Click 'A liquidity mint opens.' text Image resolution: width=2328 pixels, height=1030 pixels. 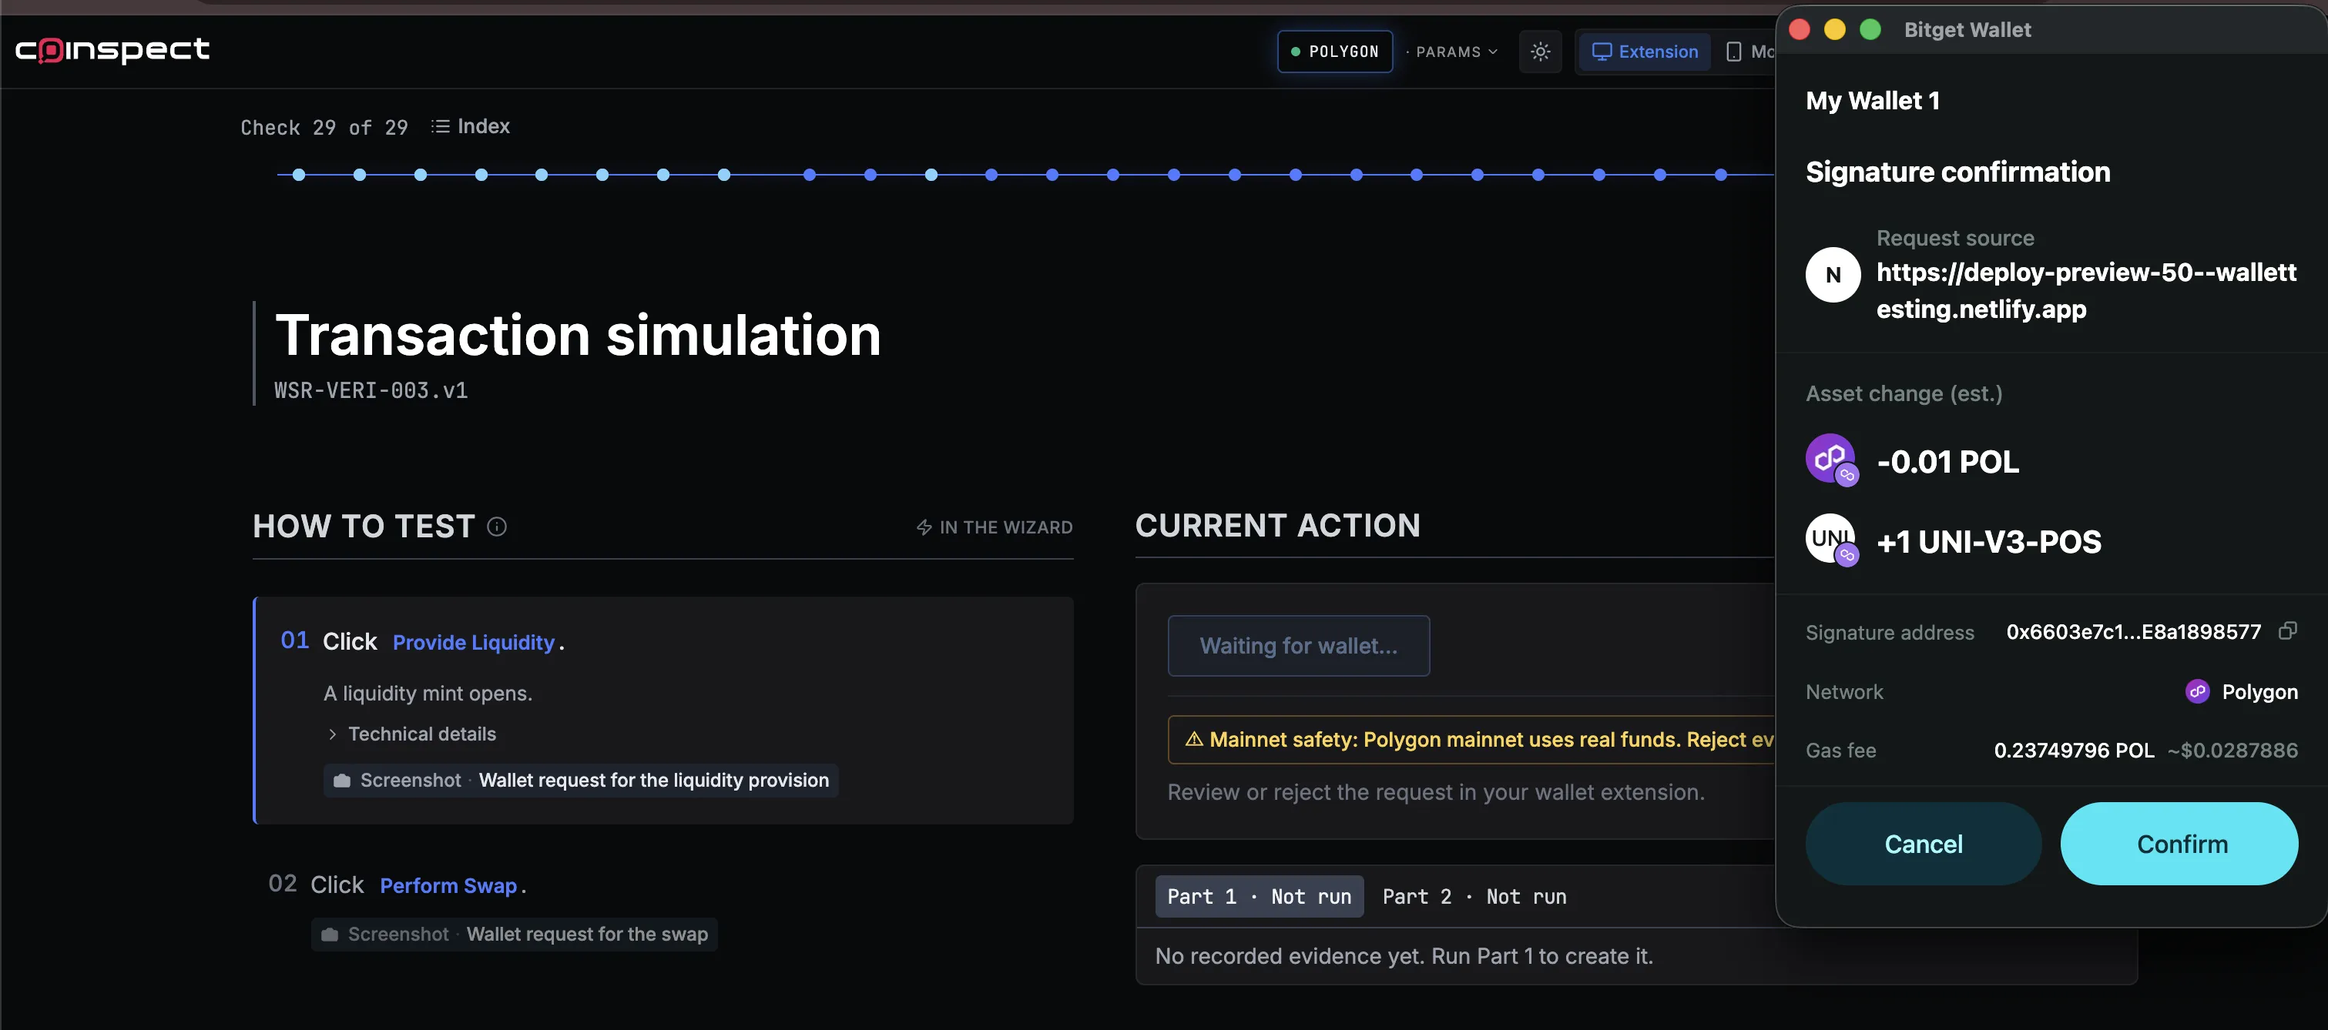click(x=428, y=694)
